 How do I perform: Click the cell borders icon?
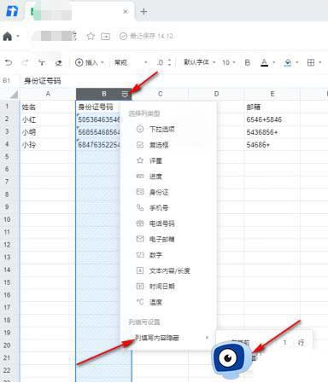311,62
